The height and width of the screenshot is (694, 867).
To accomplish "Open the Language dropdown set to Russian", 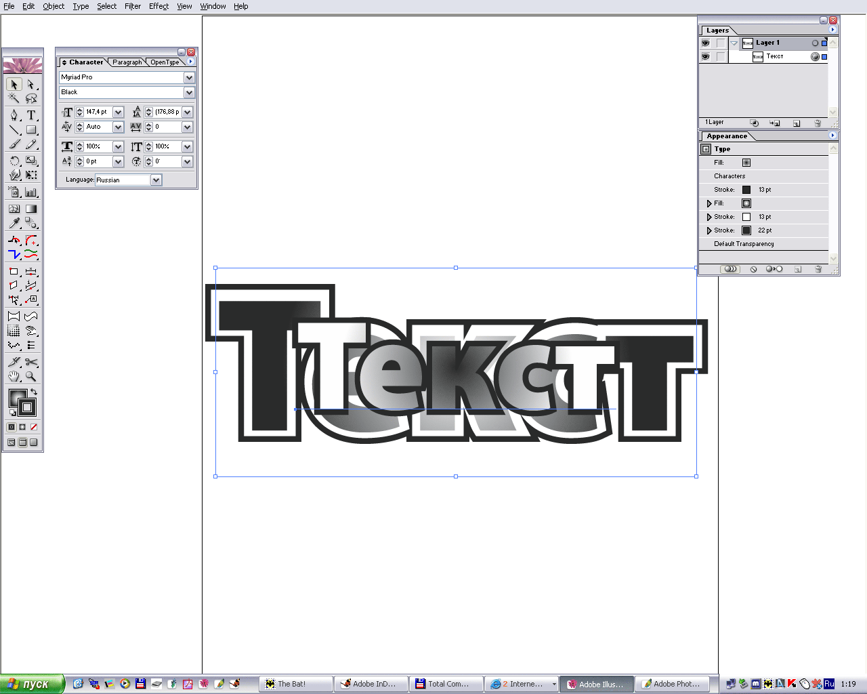I will 156,180.
